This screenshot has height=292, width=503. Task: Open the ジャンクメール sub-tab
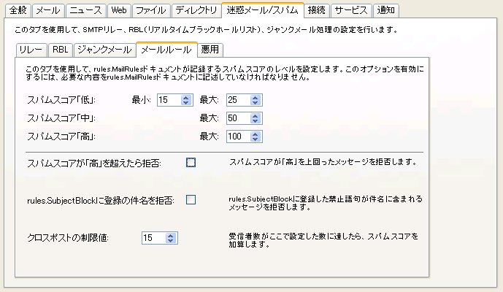pos(103,50)
